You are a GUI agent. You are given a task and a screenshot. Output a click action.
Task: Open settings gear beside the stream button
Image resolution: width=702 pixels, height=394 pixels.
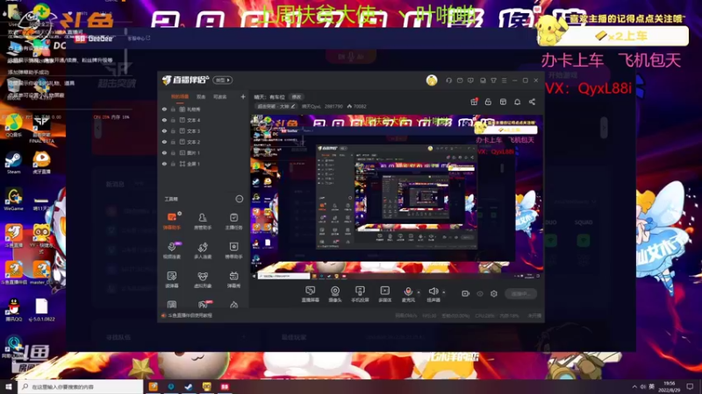click(x=494, y=293)
